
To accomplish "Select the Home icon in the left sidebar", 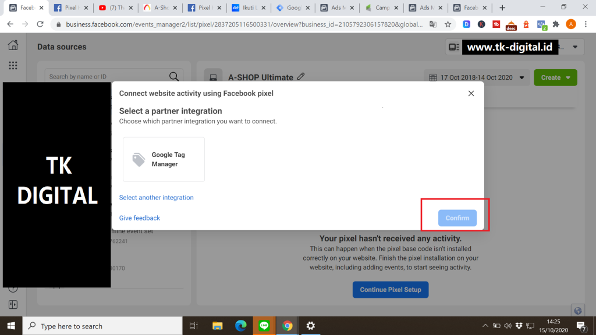I will point(13,45).
